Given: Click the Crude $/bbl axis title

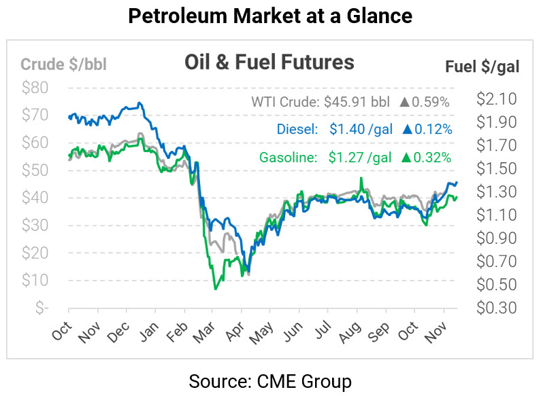Looking at the screenshot, I should tap(63, 65).
